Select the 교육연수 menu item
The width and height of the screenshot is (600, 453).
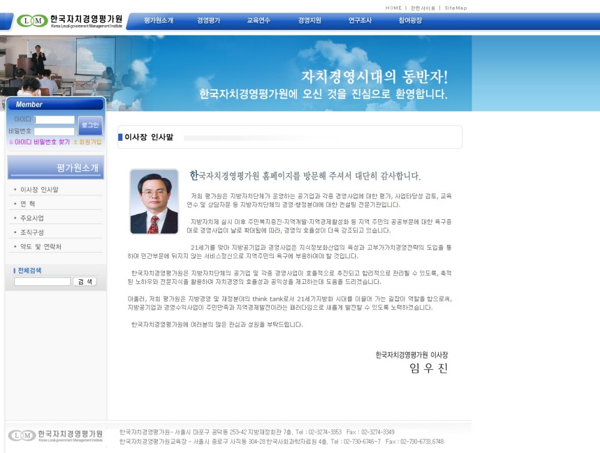coord(259,20)
